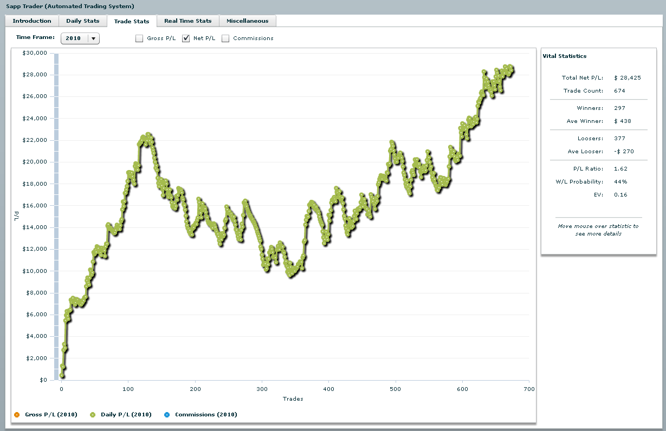Click the 700 x-axis tick label
This screenshot has width=666, height=431.
click(x=529, y=389)
